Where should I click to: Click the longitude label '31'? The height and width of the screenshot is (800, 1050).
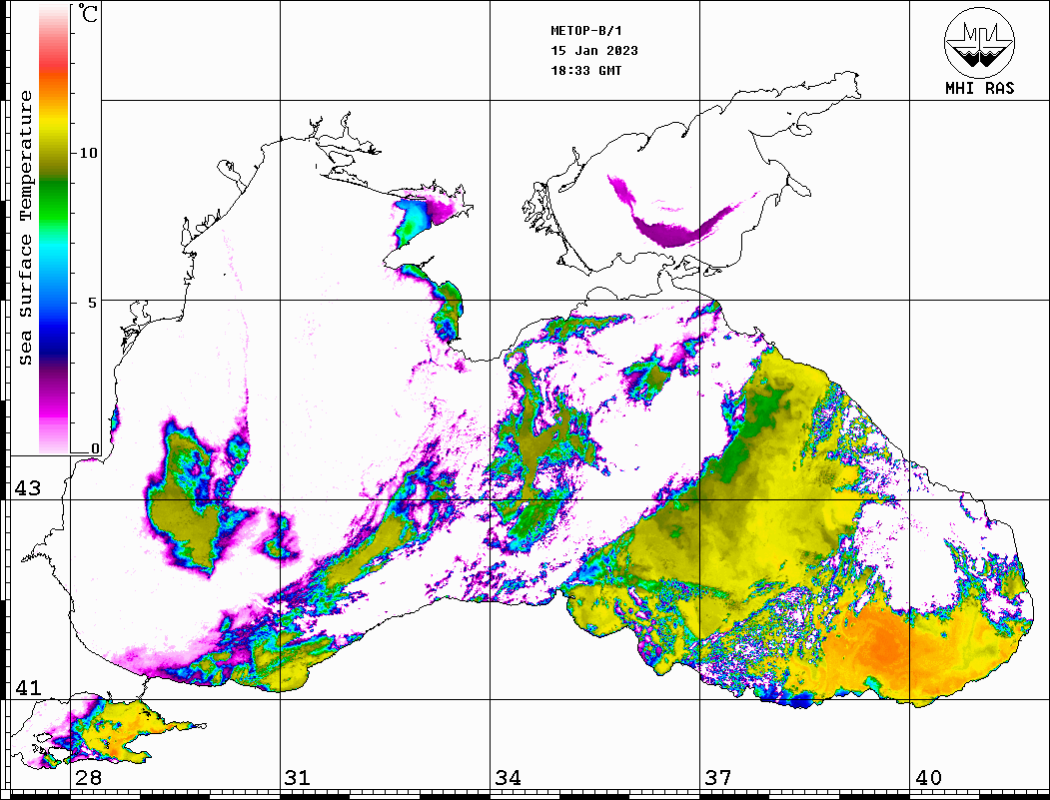[x=298, y=777]
